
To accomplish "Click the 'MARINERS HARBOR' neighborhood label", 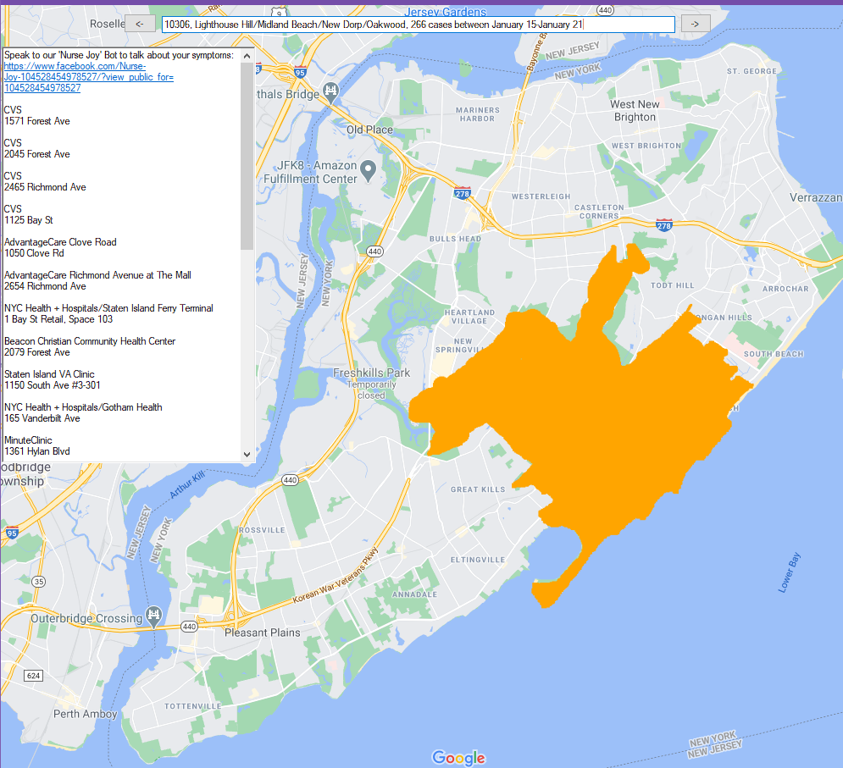I will click(x=477, y=114).
